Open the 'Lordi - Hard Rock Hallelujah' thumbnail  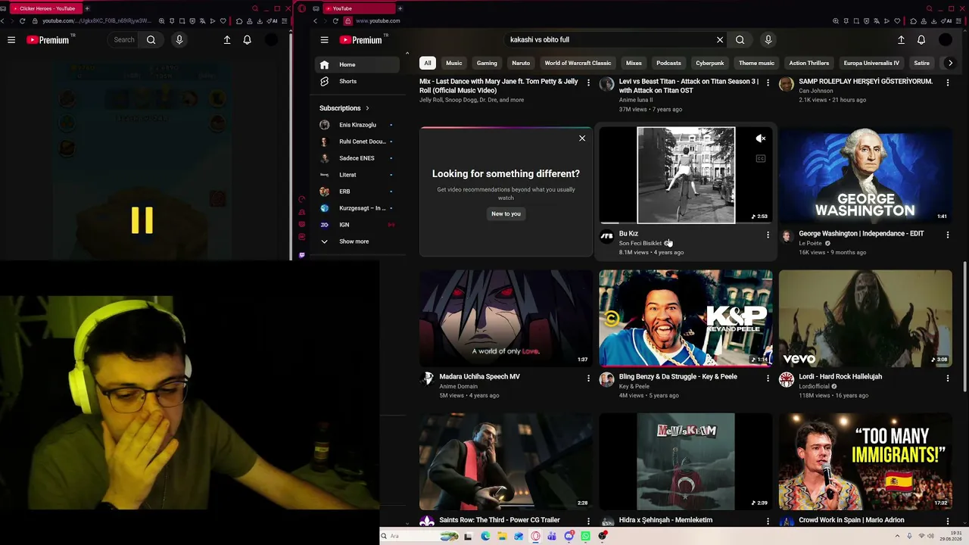coord(865,319)
